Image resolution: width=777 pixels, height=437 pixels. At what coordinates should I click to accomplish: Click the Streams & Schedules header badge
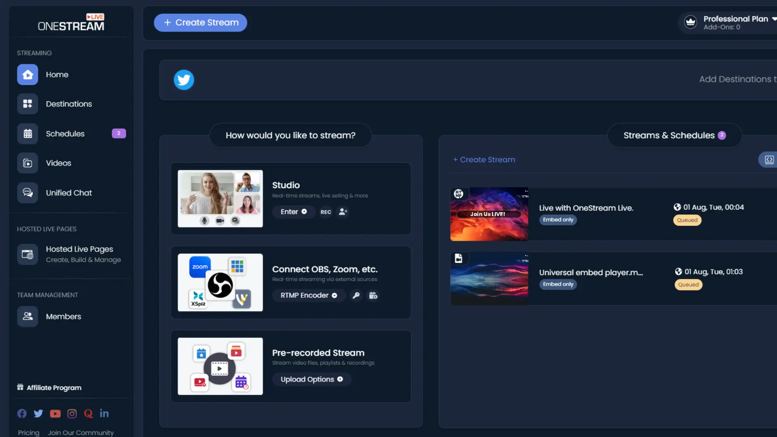pos(722,135)
